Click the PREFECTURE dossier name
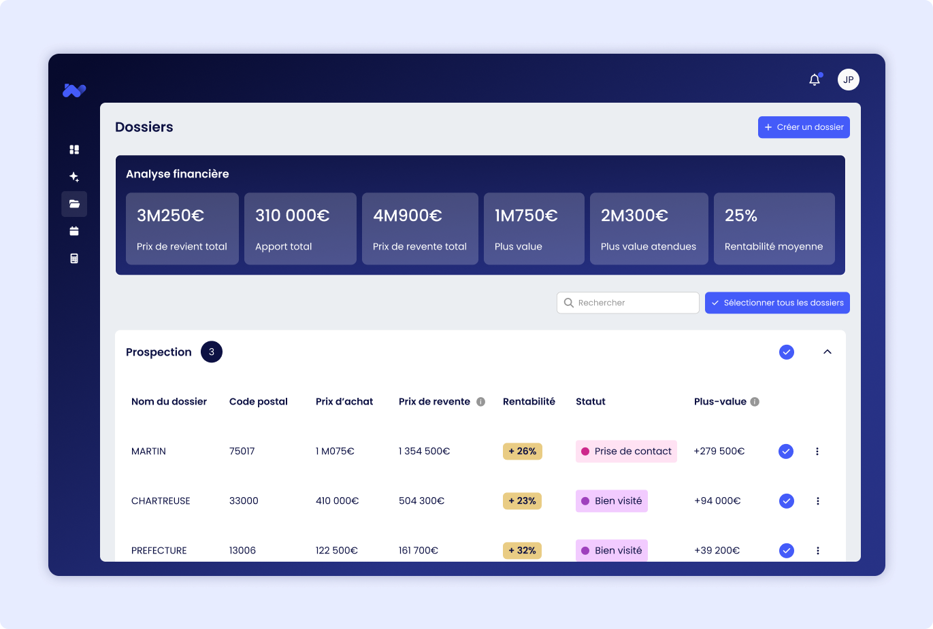The height and width of the screenshot is (629, 933). click(x=159, y=551)
